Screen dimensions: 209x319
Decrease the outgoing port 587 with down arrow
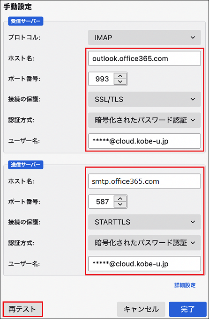pyautogui.click(x=120, y=204)
